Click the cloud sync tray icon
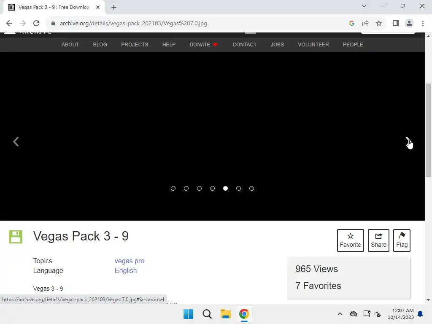The height and width of the screenshot is (324, 432). [354, 314]
